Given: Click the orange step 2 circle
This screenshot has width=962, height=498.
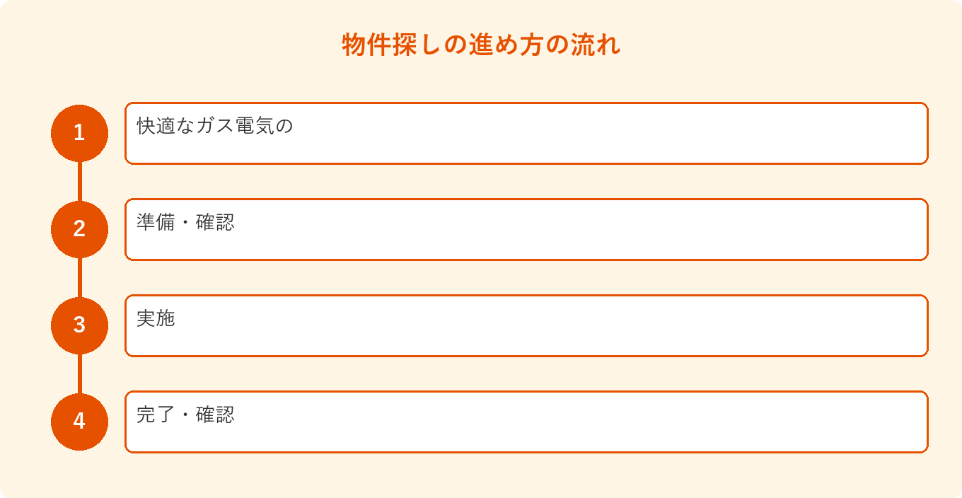Looking at the screenshot, I should point(79,229).
